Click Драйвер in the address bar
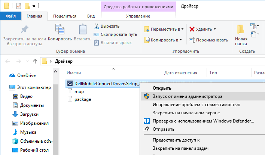This screenshot has height=155, width=265. point(64,61)
